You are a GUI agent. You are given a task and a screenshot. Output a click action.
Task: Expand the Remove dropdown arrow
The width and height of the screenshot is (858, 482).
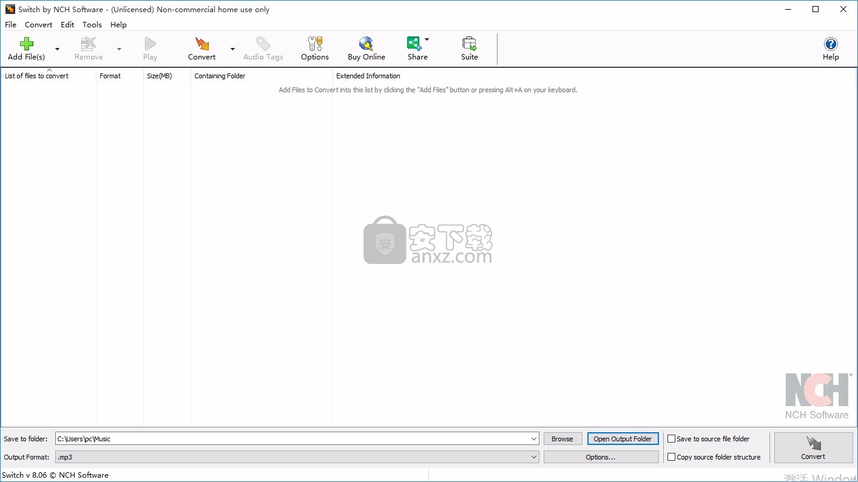click(119, 49)
